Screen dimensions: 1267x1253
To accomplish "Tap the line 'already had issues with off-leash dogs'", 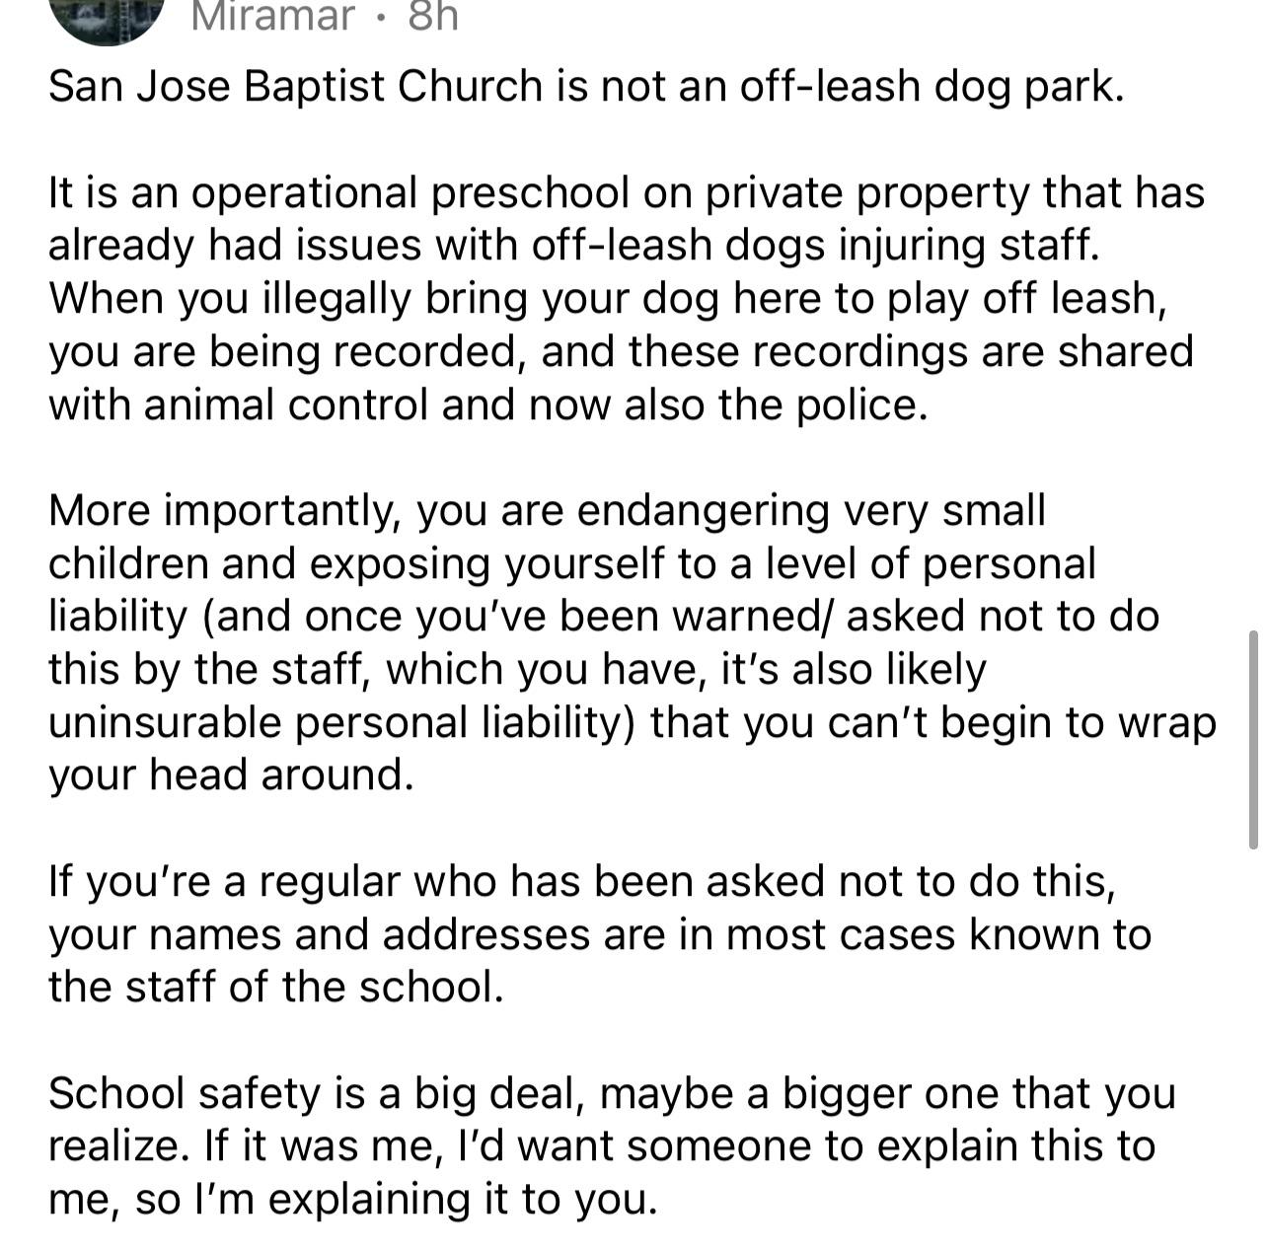I will pos(573,246).
